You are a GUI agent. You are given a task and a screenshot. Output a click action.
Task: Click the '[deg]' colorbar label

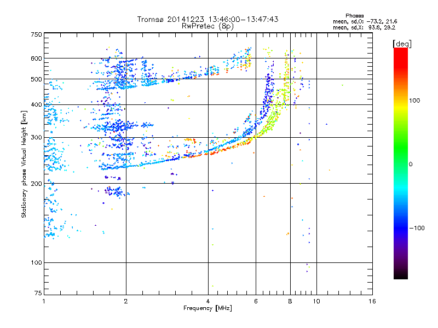click(402, 44)
